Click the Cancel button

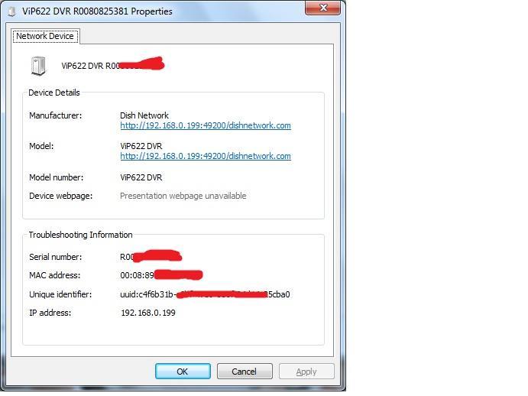click(245, 372)
